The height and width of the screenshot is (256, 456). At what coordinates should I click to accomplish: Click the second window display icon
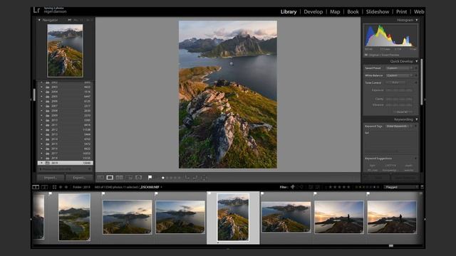(x=44, y=187)
